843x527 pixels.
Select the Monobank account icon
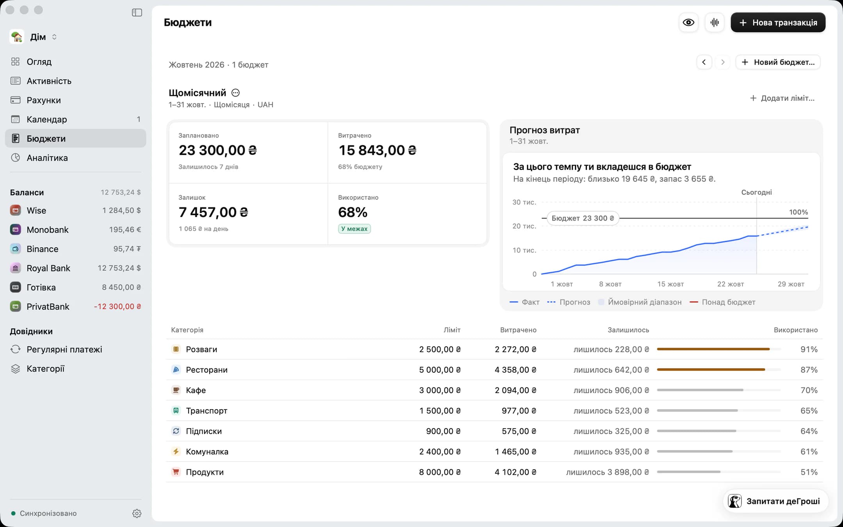tap(15, 230)
